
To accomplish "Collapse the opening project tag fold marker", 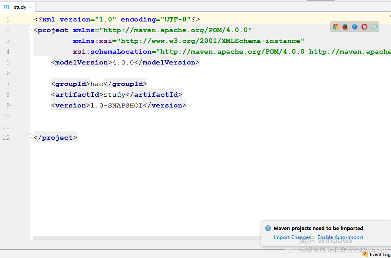I will point(30,30).
